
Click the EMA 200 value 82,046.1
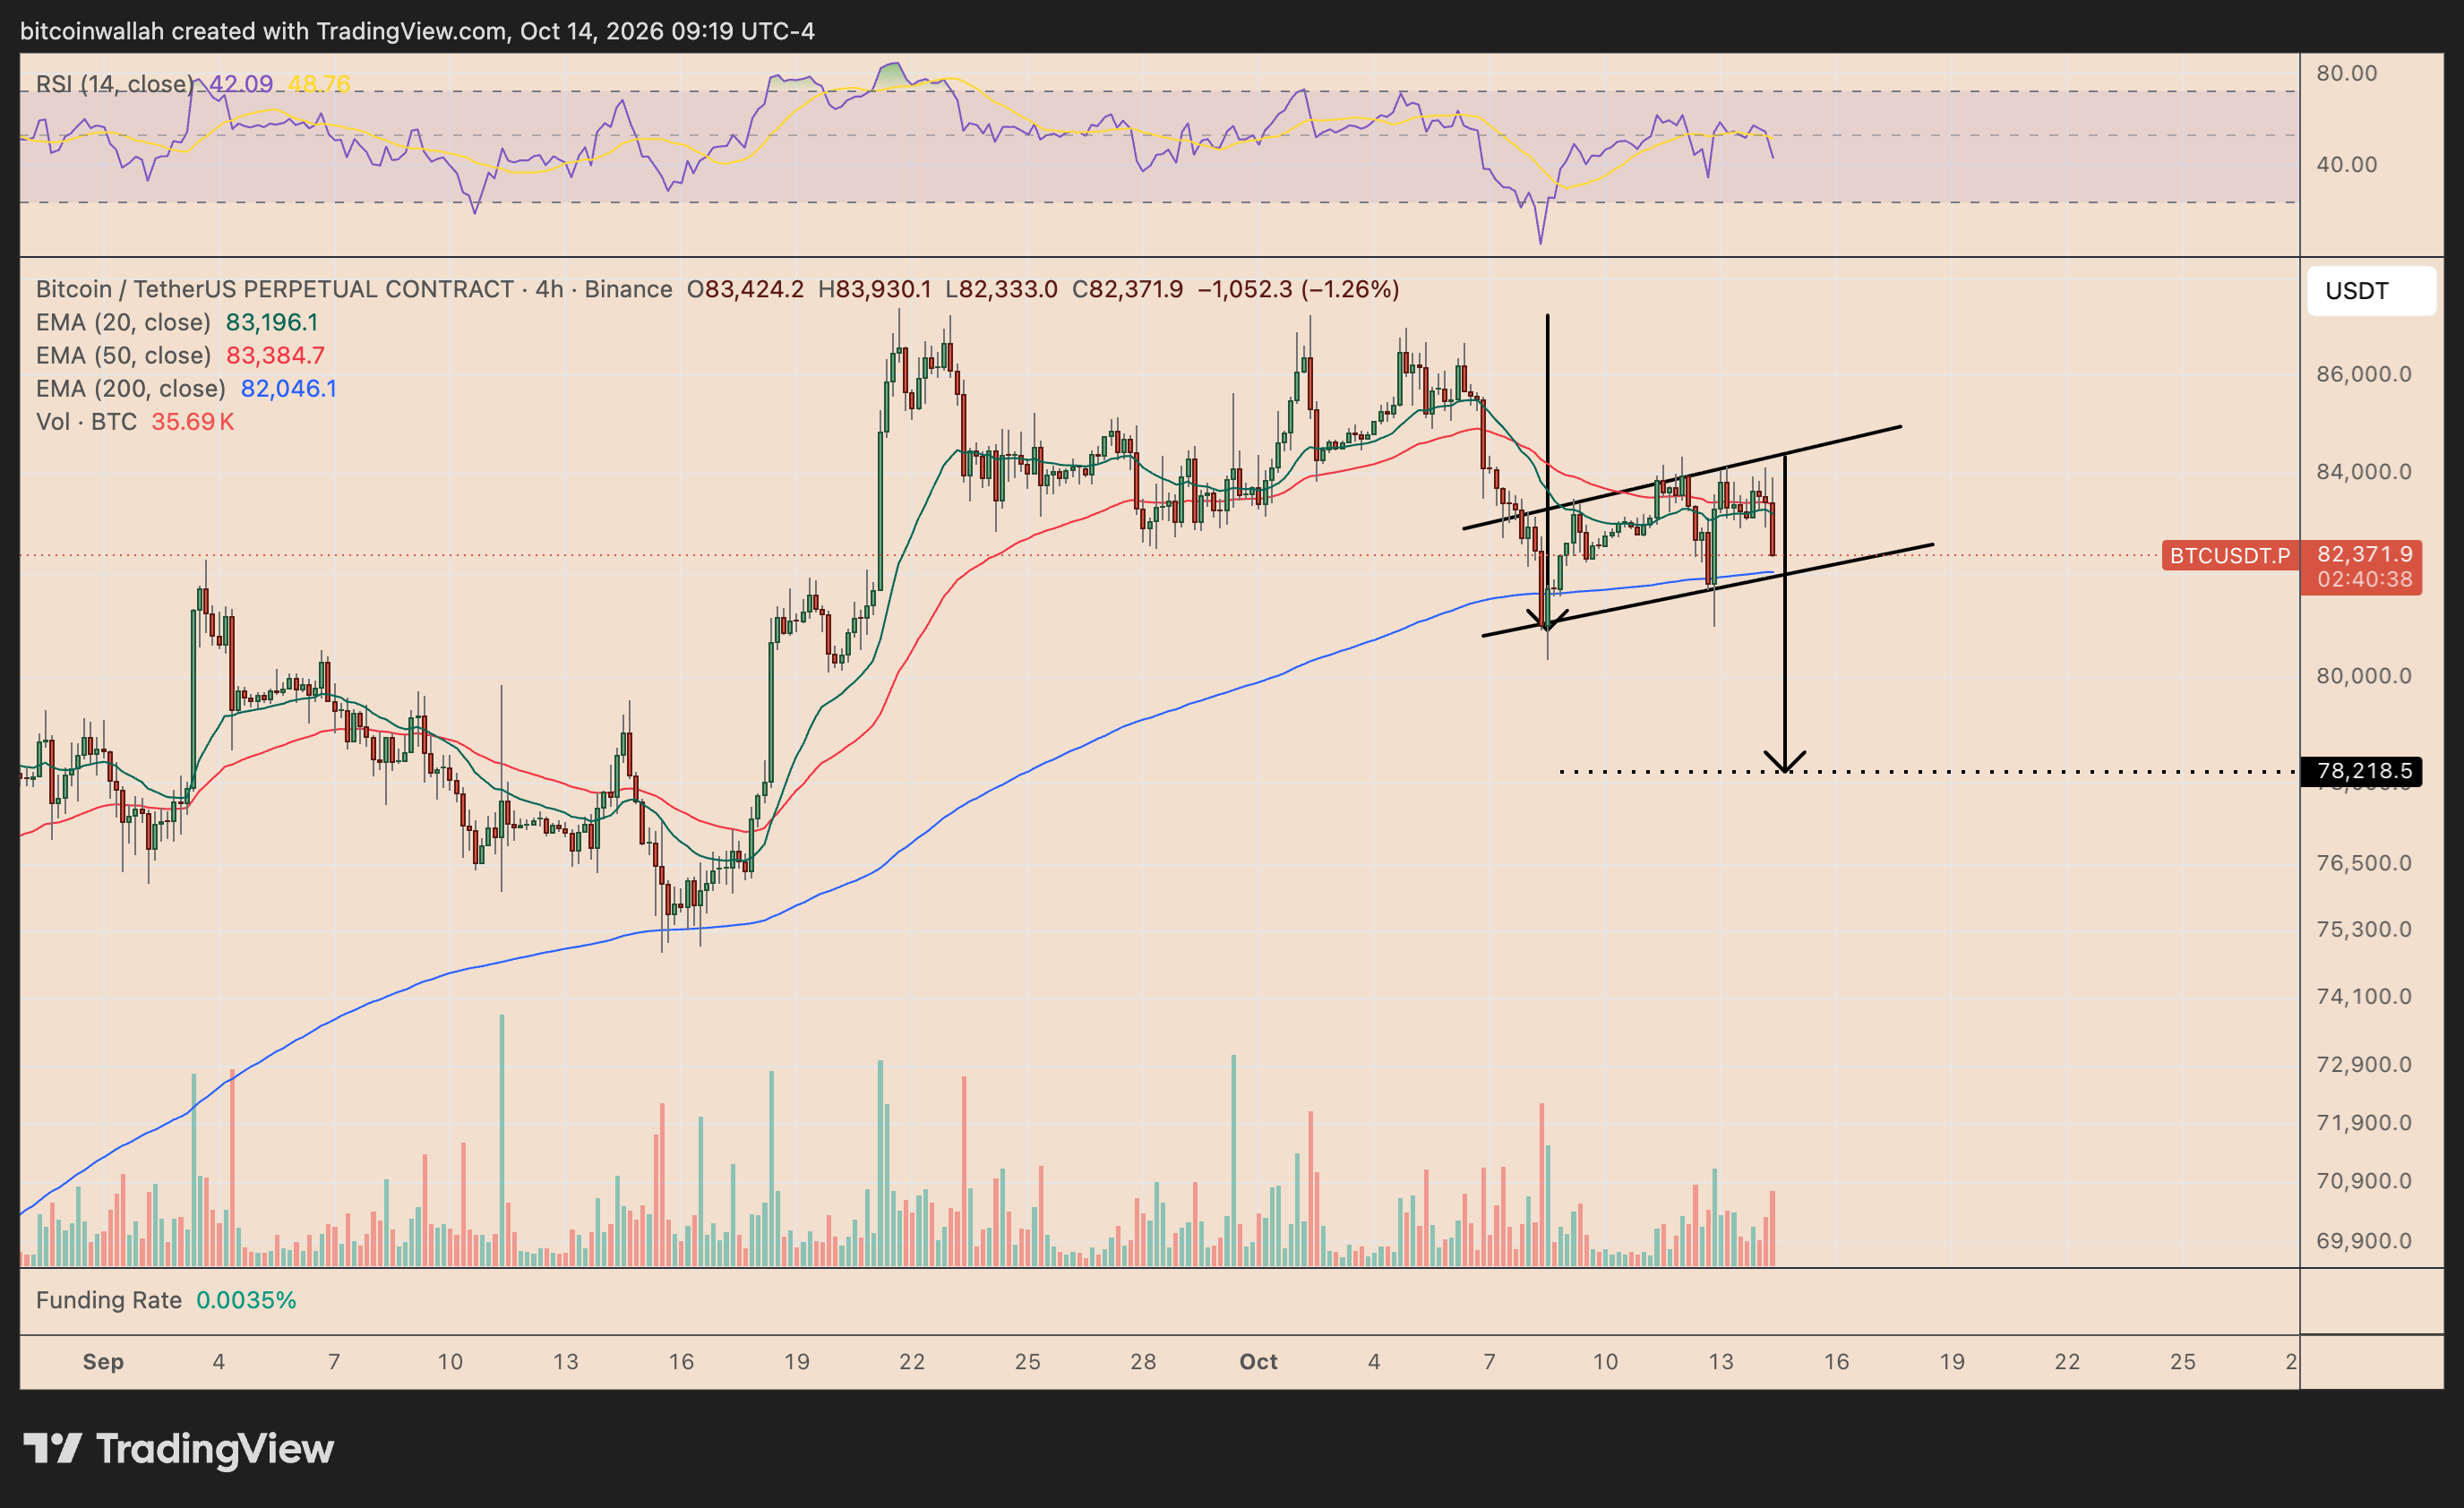click(x=289, y=388)
